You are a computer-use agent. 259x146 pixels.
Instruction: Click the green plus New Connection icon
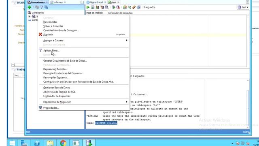[30, 7]
